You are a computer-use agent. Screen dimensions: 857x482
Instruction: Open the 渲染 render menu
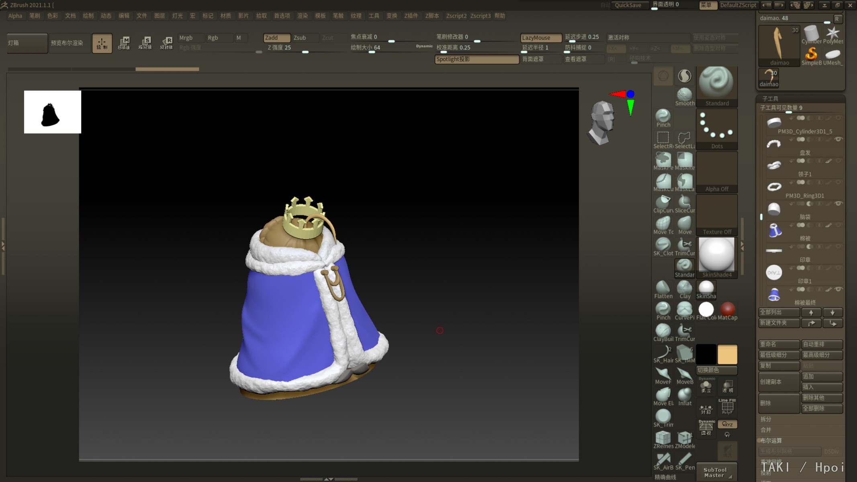pyautogui.click(x=302, y=16)
